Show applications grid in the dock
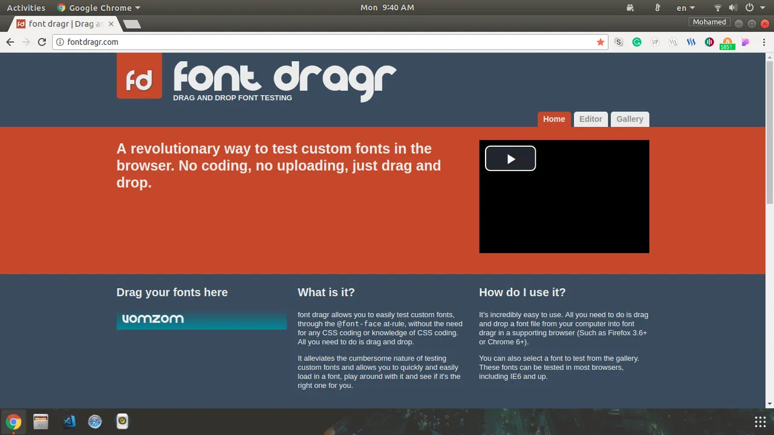 tap(760, 422)
